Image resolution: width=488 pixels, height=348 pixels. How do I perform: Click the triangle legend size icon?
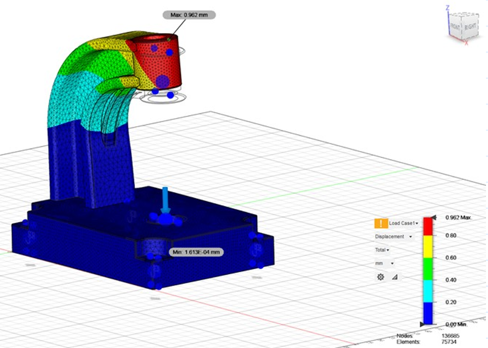tap(394, 277)
